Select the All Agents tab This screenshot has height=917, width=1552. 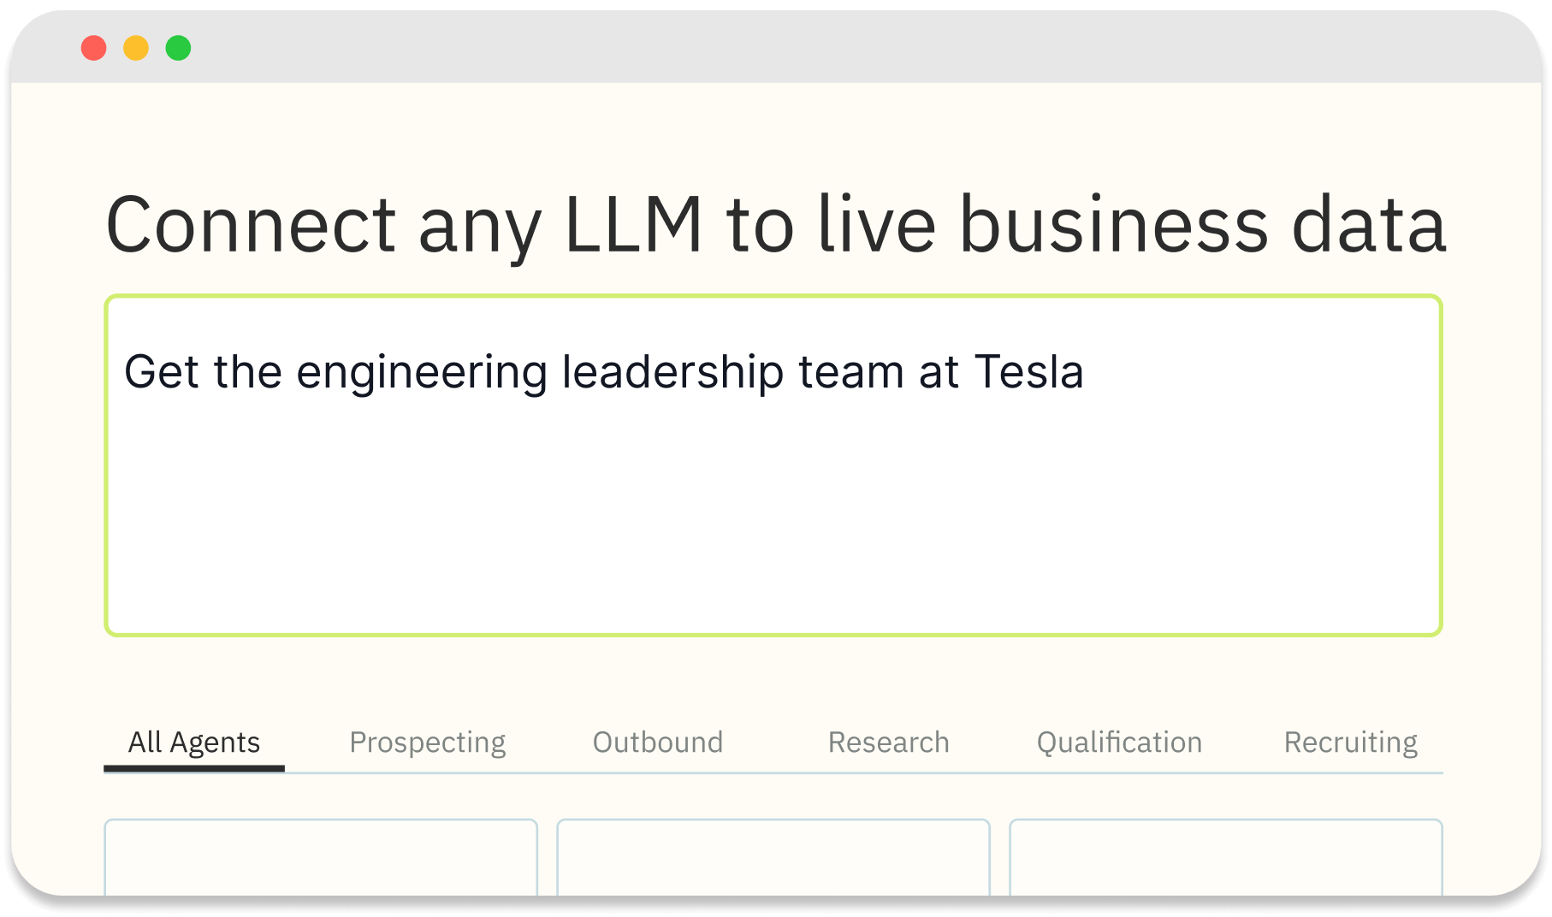pos(194,742)
